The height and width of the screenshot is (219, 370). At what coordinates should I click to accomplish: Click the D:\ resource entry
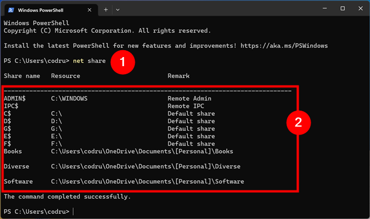(x=57, y=121)
